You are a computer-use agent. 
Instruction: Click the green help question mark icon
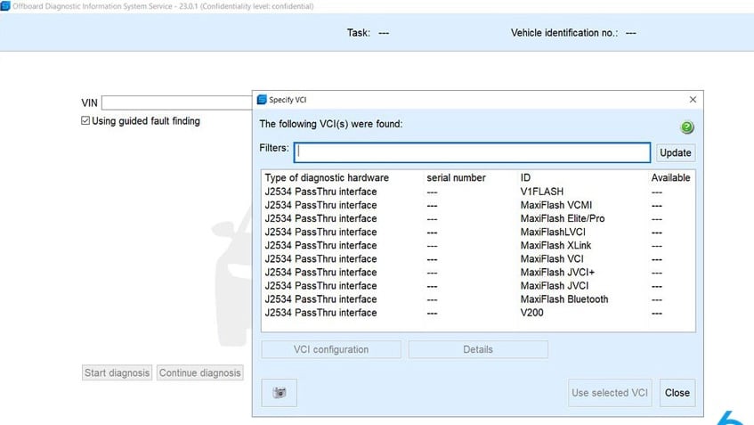[686, 127]
